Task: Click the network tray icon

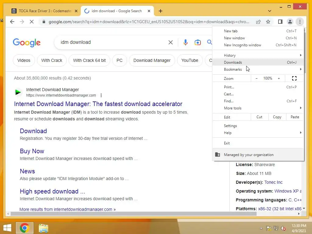Action: coord(276,228)
